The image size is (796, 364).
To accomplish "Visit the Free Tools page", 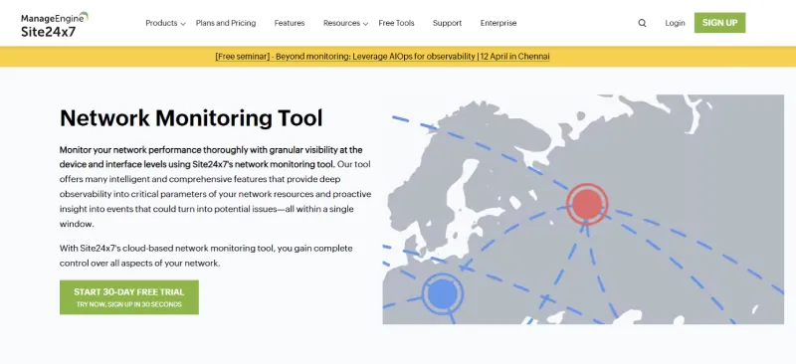I will 396,23.
